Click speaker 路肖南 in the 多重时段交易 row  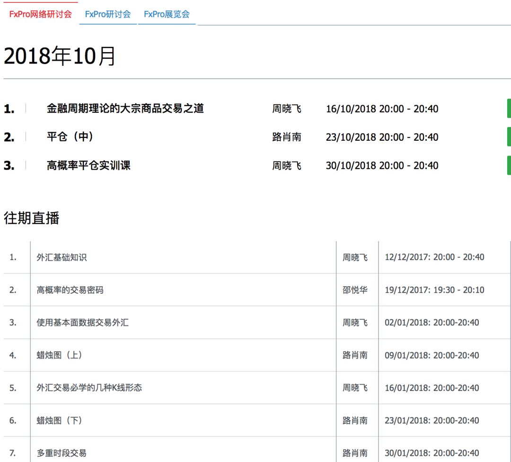pyautogui.click(x=355, y=453)
